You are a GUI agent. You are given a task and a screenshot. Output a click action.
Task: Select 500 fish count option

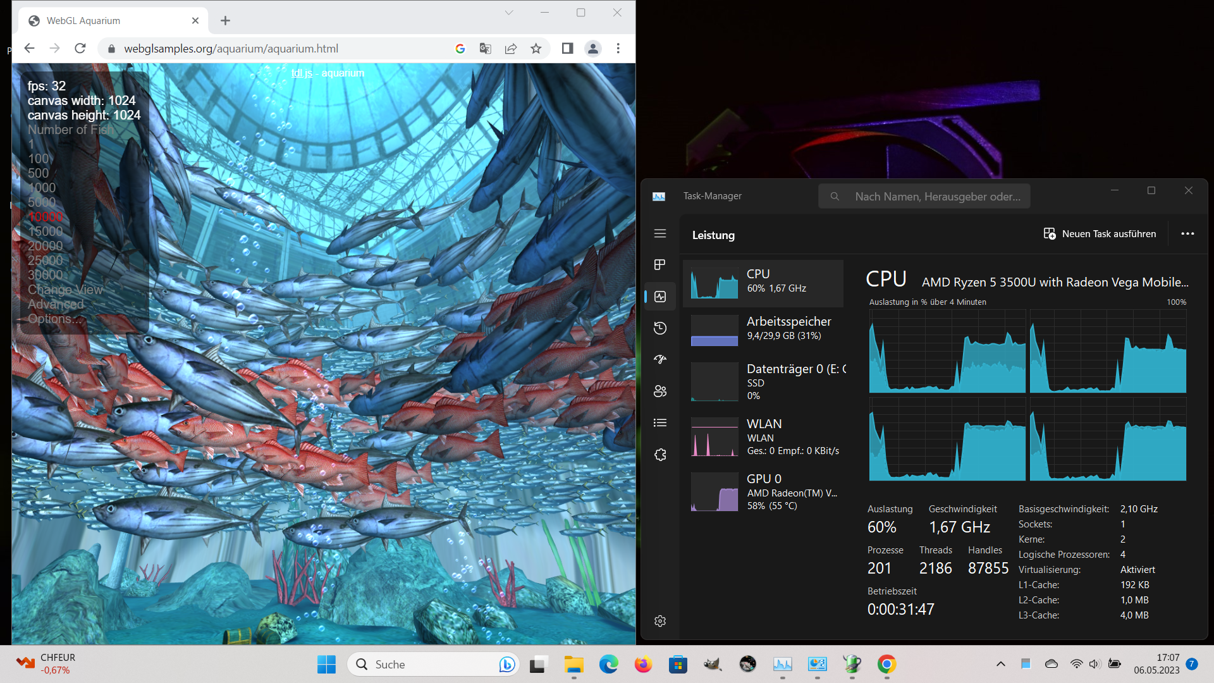click(38, 173)
